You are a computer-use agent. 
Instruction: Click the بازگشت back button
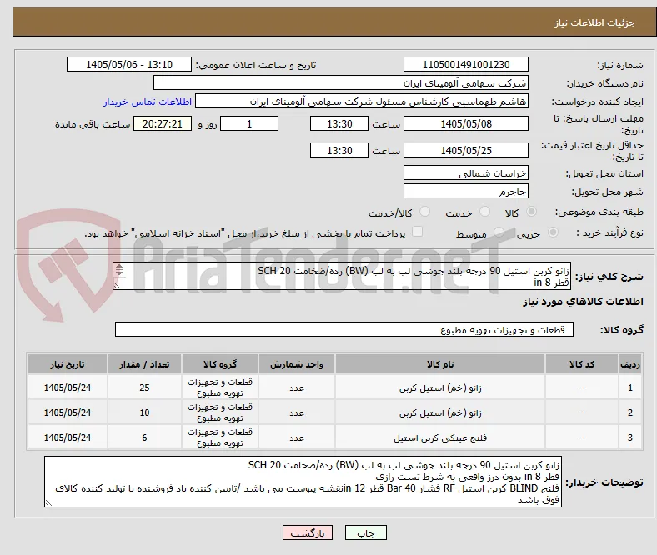tap(308, 532)
